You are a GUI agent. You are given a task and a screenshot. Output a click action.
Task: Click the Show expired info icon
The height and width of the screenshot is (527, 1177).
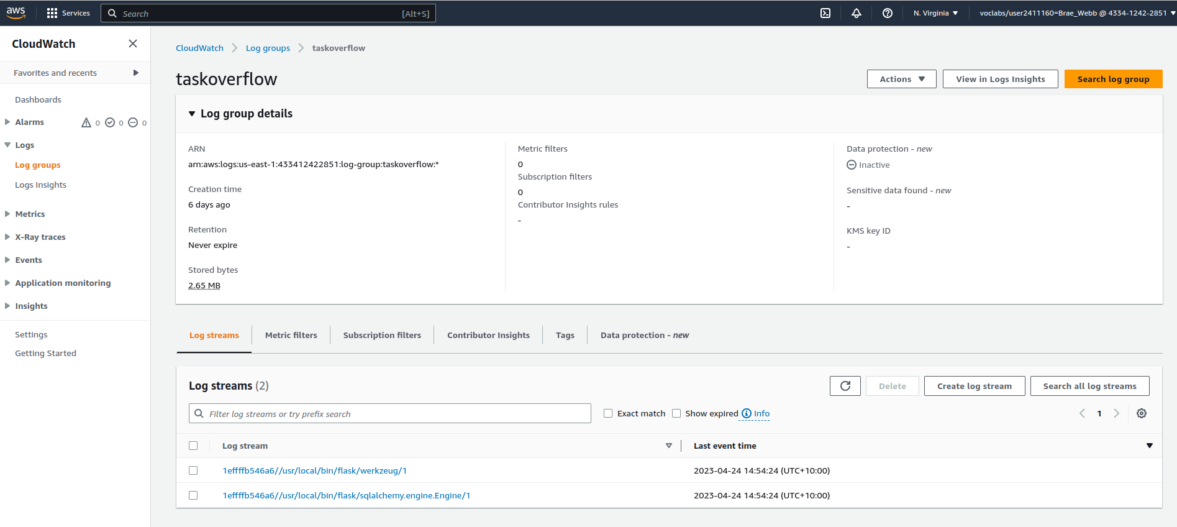747,413
